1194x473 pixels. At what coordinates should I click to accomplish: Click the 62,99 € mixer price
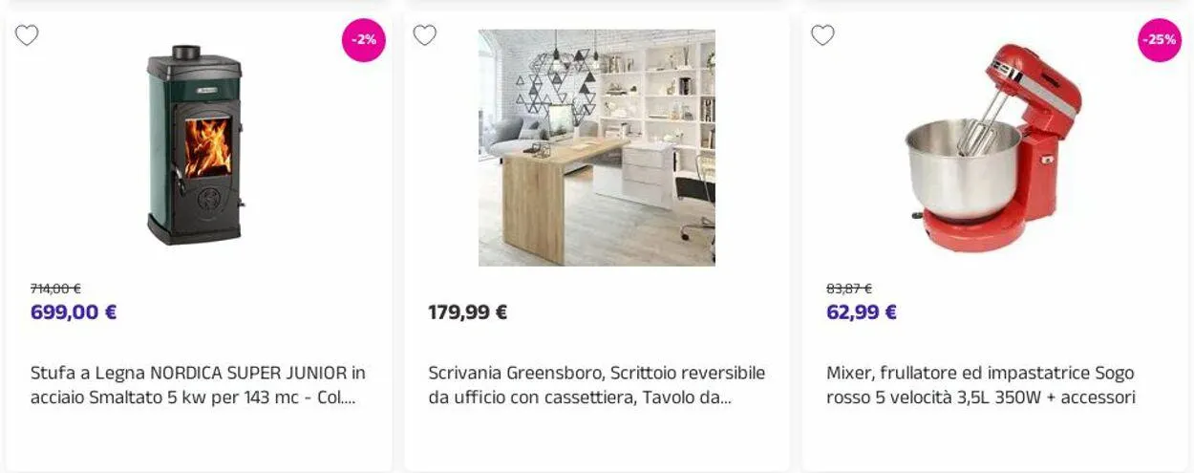click(x=862, y=312)
